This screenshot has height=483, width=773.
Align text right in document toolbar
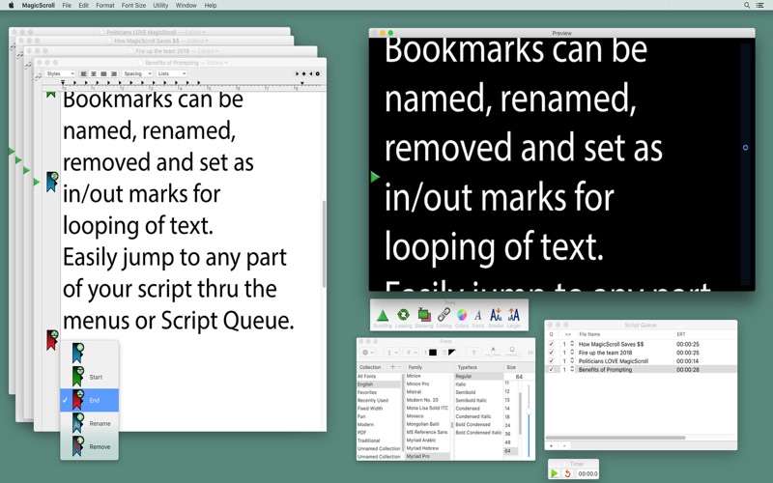113,73
